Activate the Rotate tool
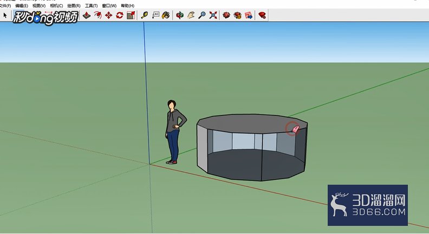429x234 pixels. pyautogui.click(x=120, y=15)
